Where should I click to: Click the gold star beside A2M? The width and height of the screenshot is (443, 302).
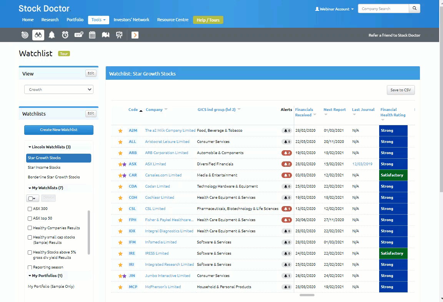[120, 131]
